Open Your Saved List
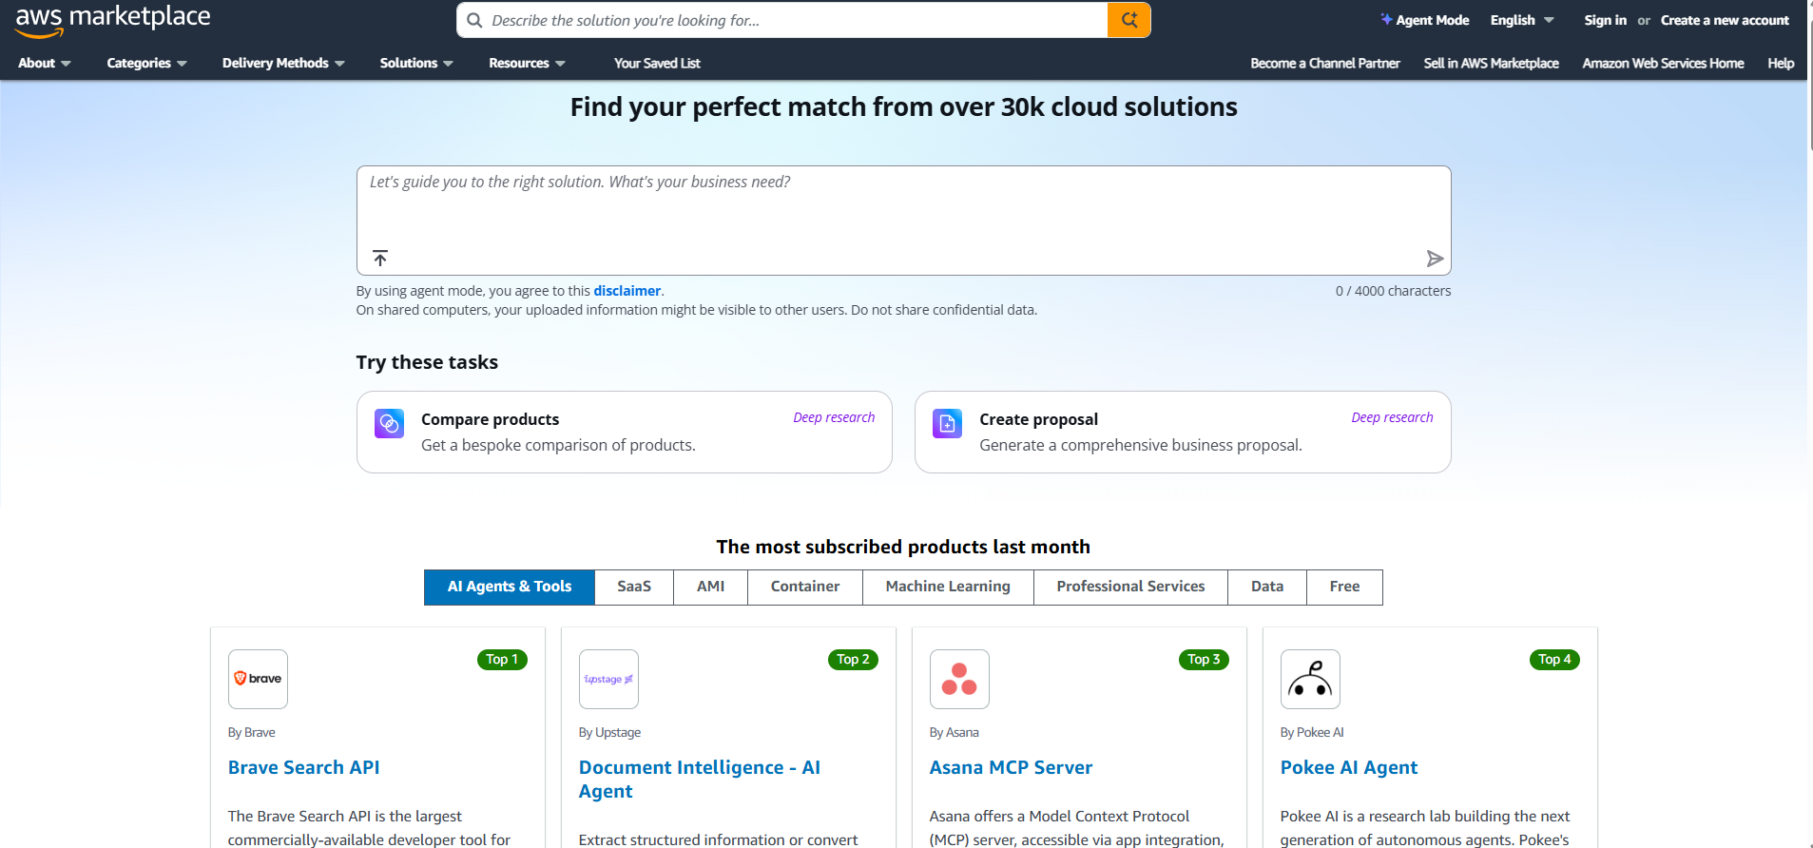This screenshot has height=848, width=1813. [x=657, y=63]
